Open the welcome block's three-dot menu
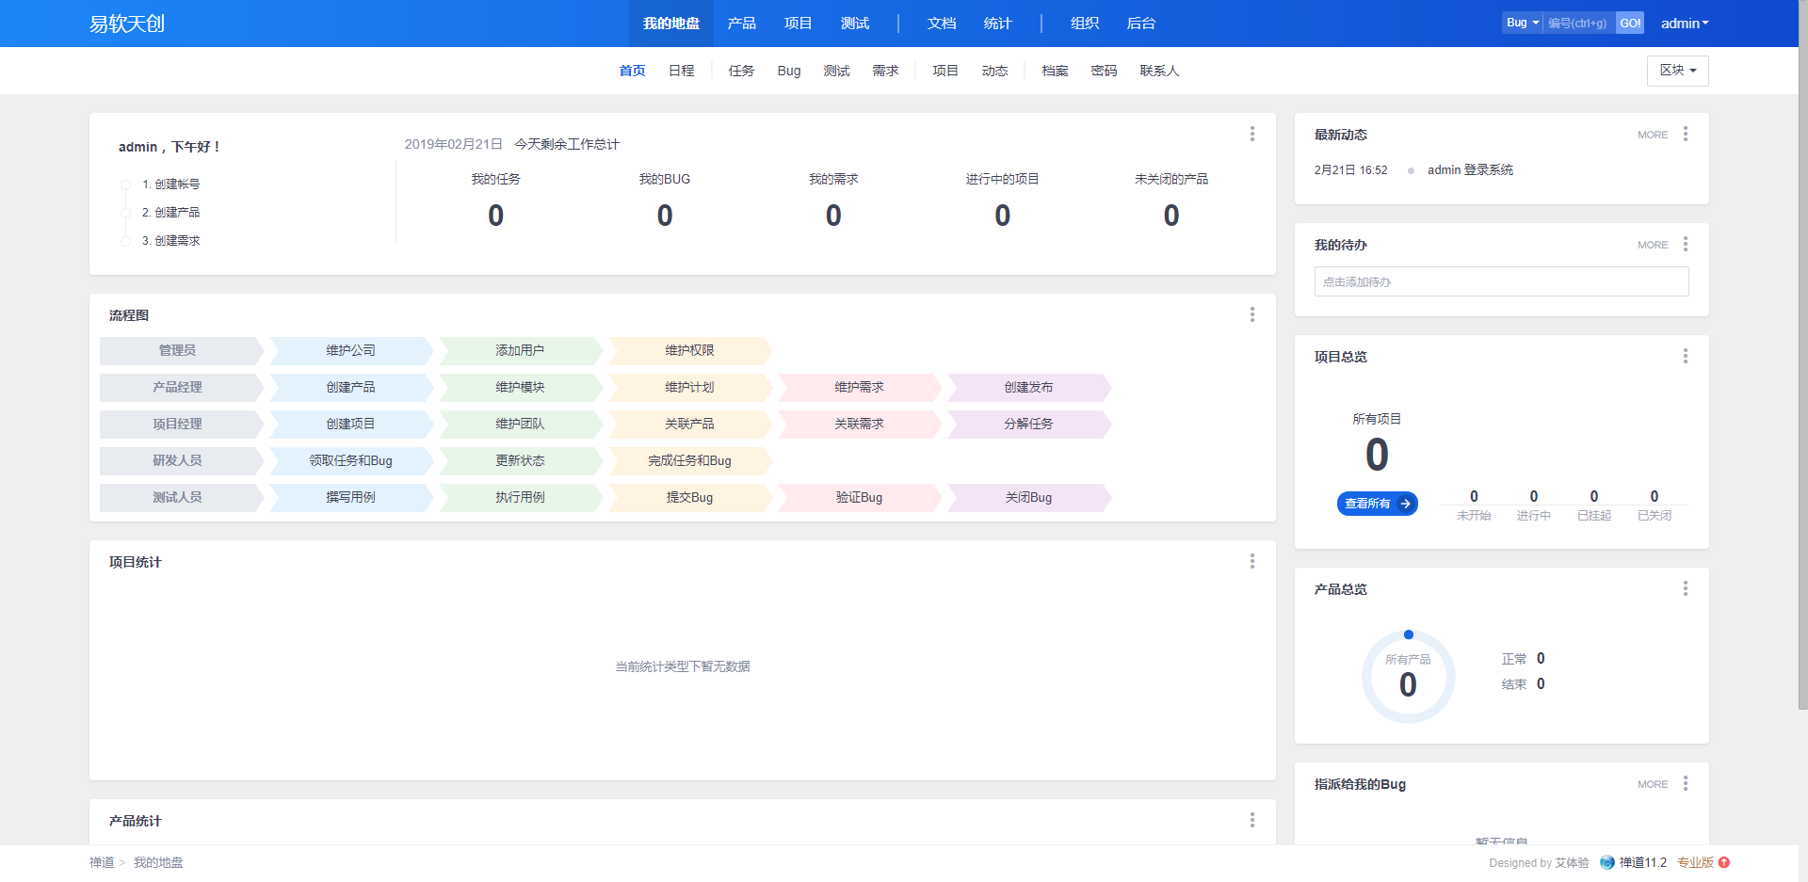 (x=1252, y=134)
